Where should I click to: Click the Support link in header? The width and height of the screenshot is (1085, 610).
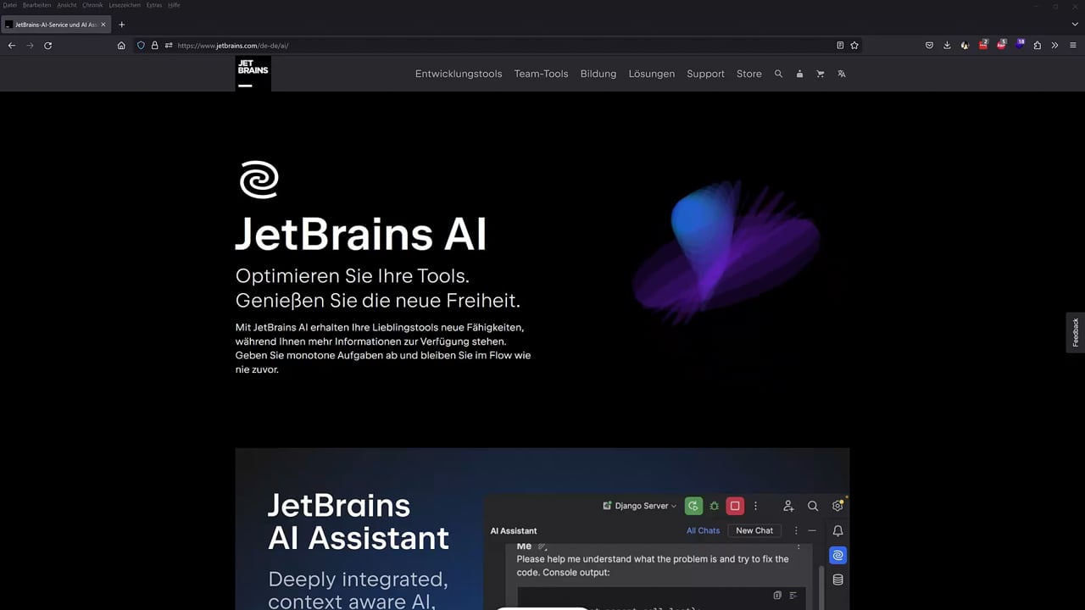point(705,74)
